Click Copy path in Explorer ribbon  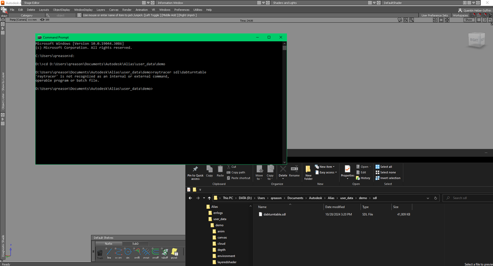(236, 172)
